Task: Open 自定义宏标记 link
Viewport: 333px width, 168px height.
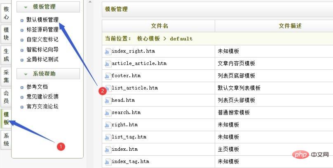Action: [x=42, y=40]
